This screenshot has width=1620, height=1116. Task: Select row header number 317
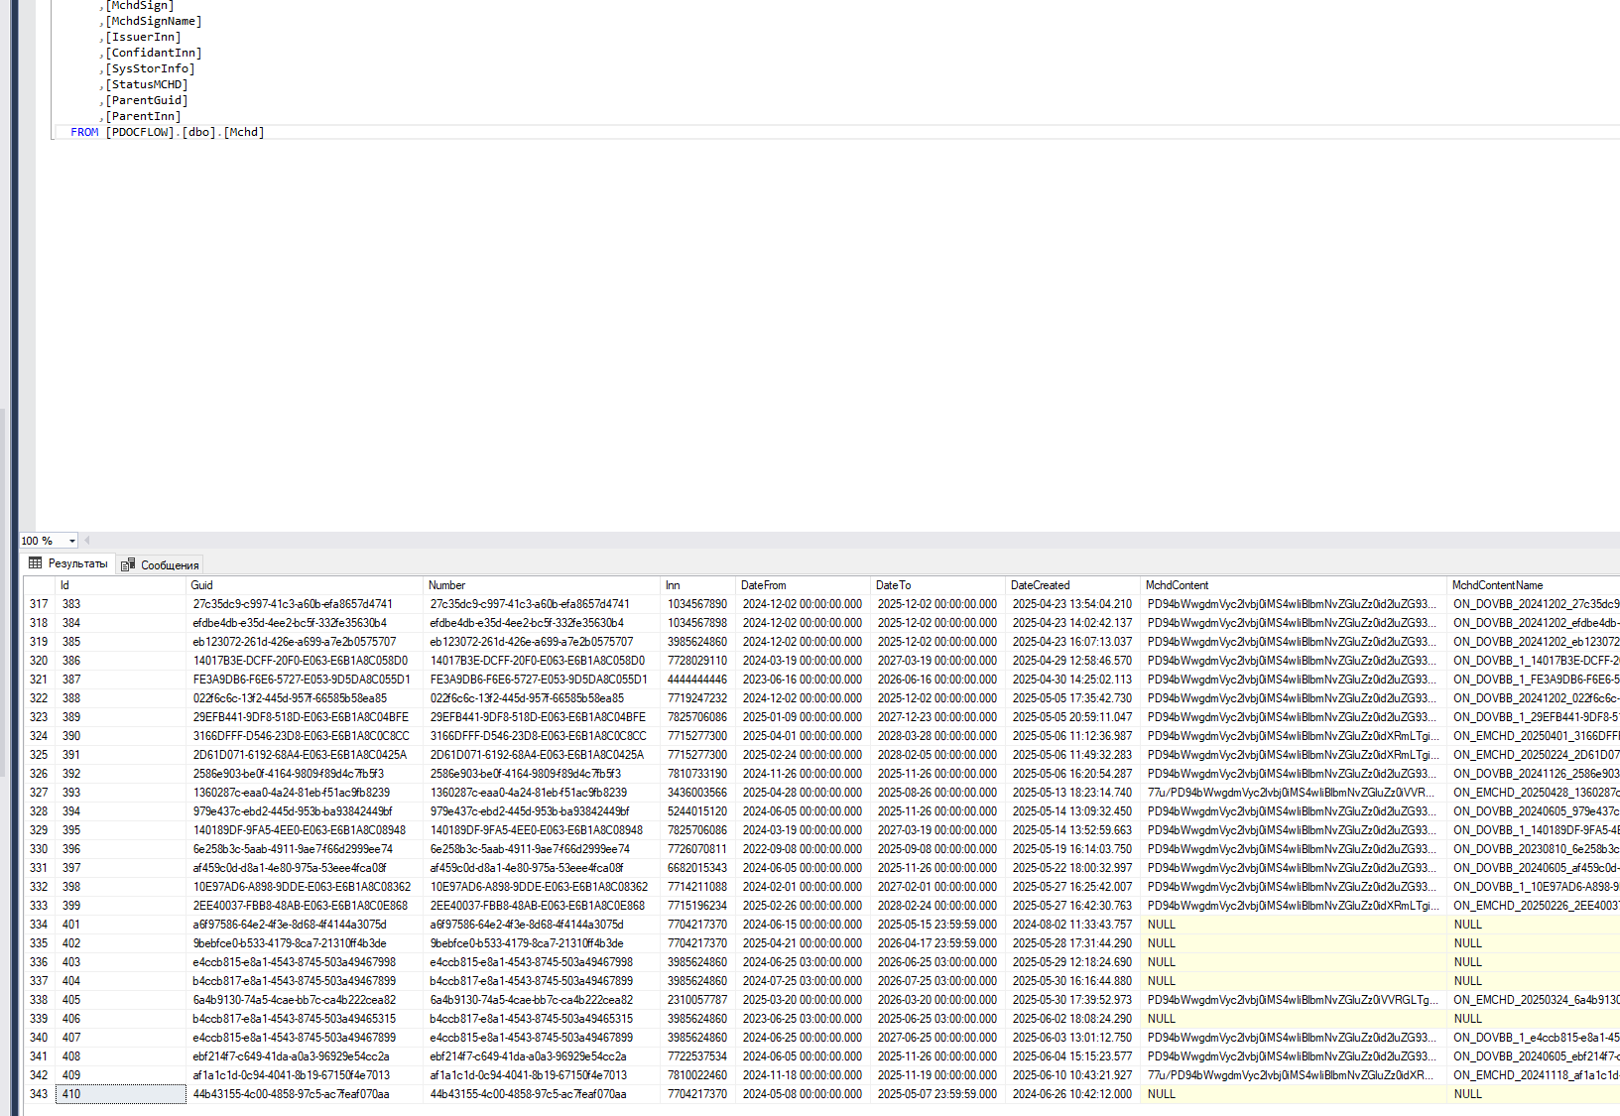click(x=39, y=604)
